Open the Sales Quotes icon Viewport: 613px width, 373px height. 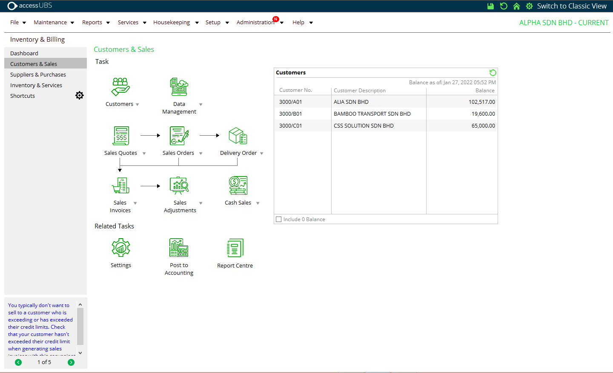coord(121,136)
